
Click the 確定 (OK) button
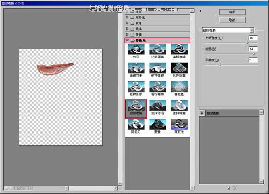[x=232, y=12]
